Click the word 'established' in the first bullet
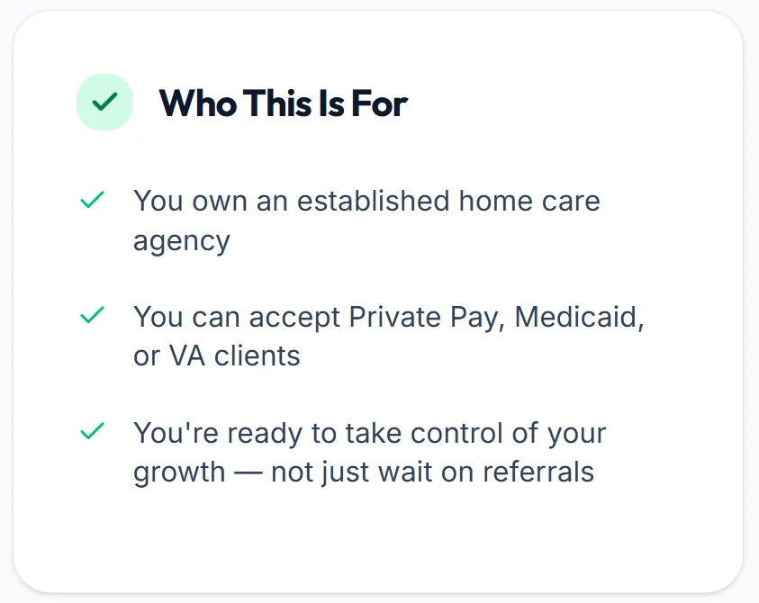The image size is (759, 603). click(x=374, y=201)
